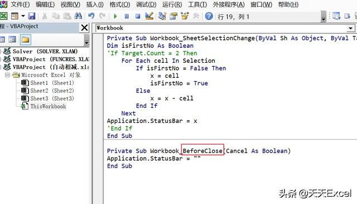
Task: Open the 插入(I) menu
Action: click(x=95, y=4)
